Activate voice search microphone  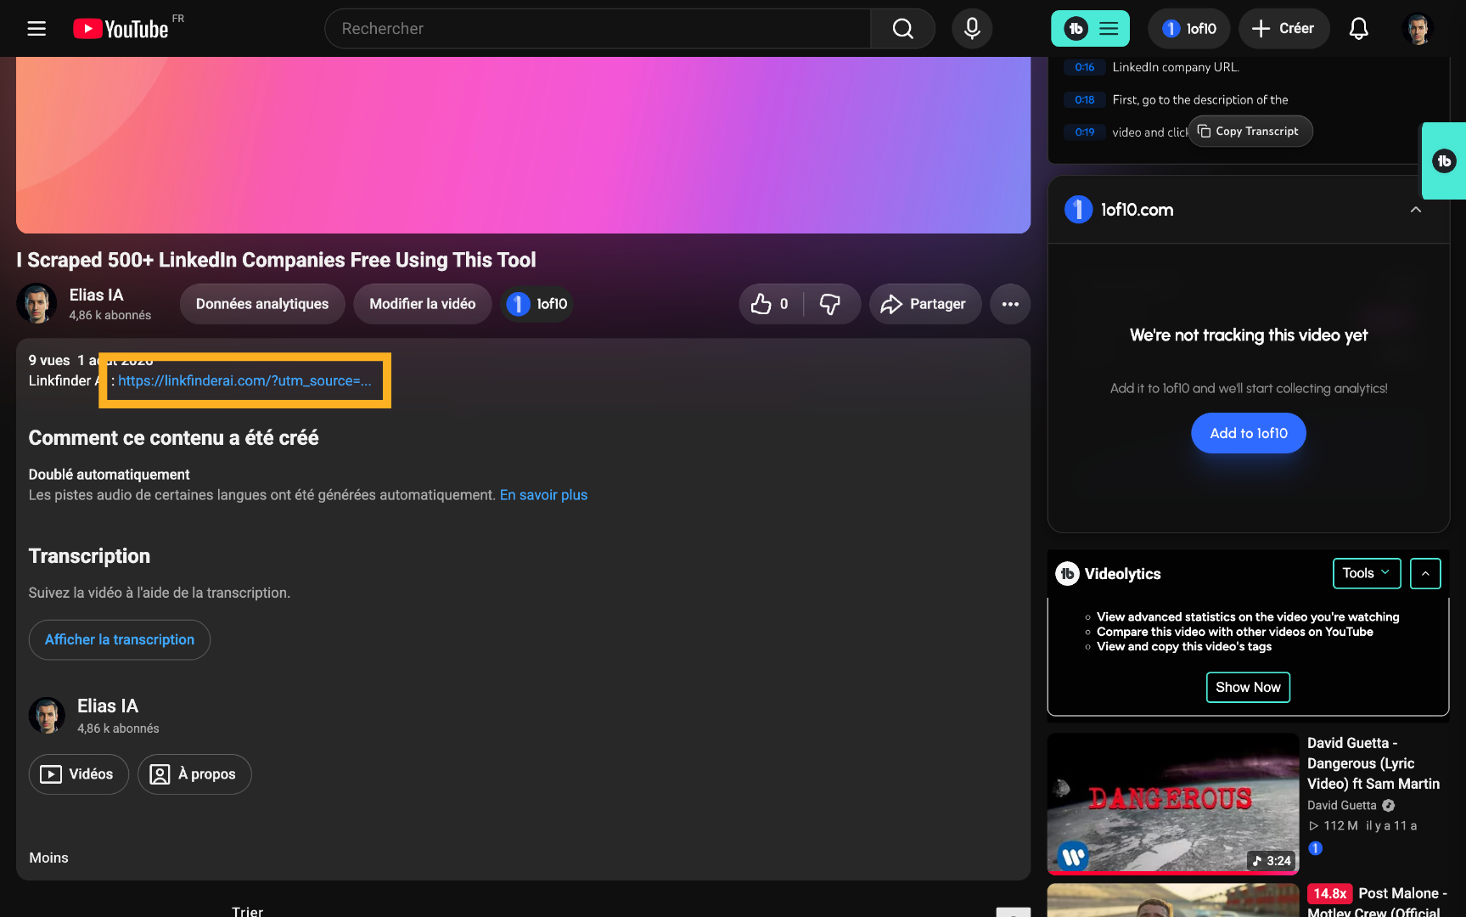(x=972, y=29)
